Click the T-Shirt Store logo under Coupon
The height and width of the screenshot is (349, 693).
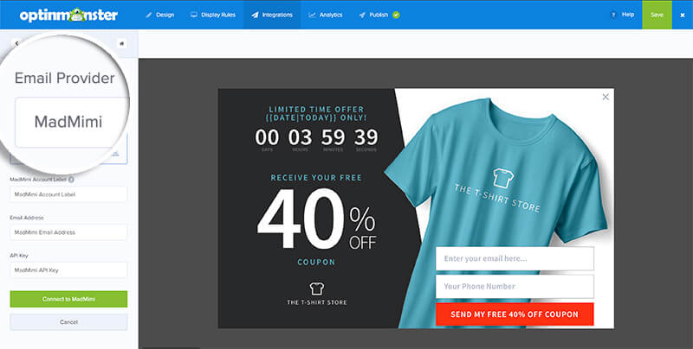pyautogui.click(x=316, y=294)
